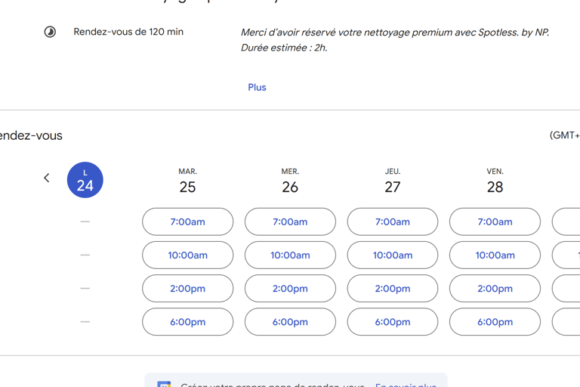Screen dimensions: 580x387
Task: Click the previous week chevron arrow
Action: [x=47, y=178]
